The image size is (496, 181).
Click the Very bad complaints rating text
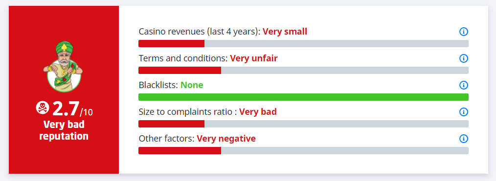pyautogui.click(x=258, y=112)
